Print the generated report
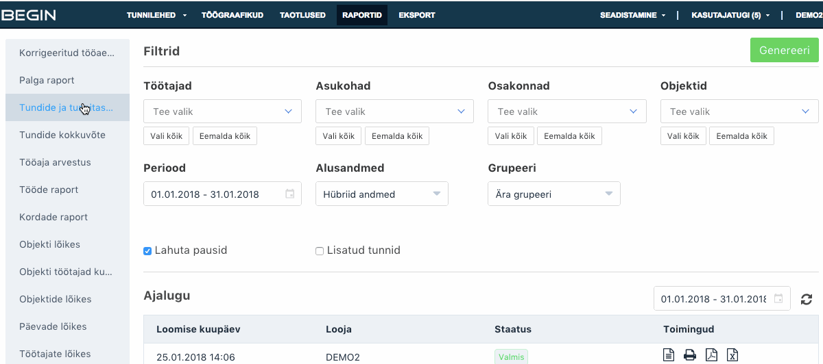The image size is (823, 364). [690, 354]
